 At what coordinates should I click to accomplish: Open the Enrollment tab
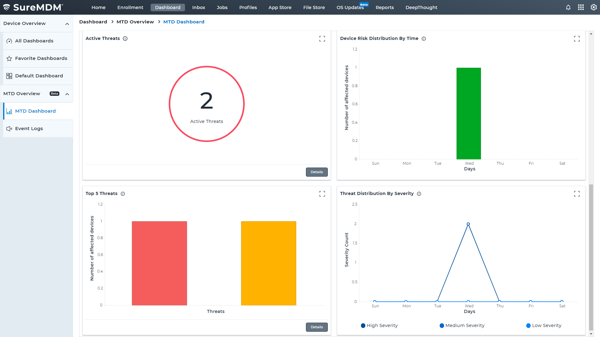pos(130,7)
